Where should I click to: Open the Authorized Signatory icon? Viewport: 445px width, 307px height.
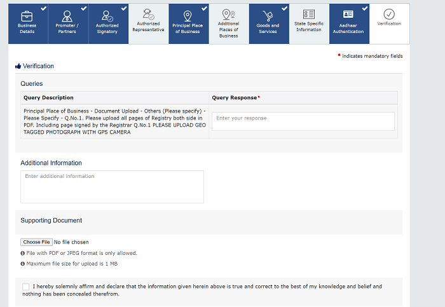coord(107,15)
